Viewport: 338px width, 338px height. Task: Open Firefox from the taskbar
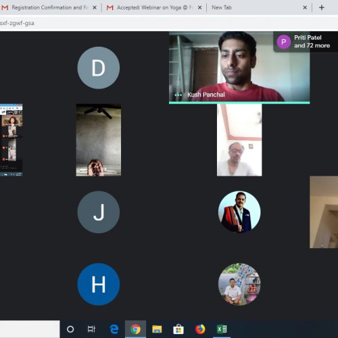pyautogui.click(x=200, y=329)
